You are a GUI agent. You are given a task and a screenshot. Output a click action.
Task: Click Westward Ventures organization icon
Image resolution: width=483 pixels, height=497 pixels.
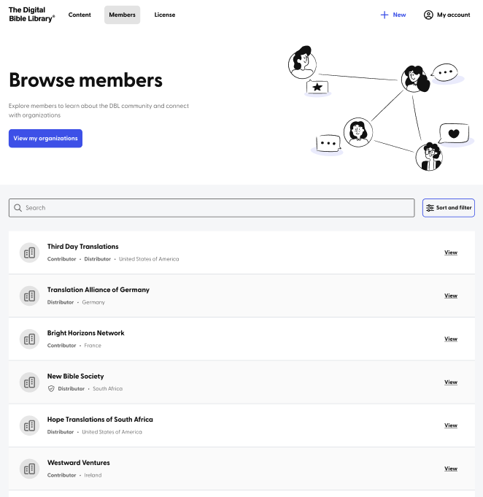tap(29, 469)
